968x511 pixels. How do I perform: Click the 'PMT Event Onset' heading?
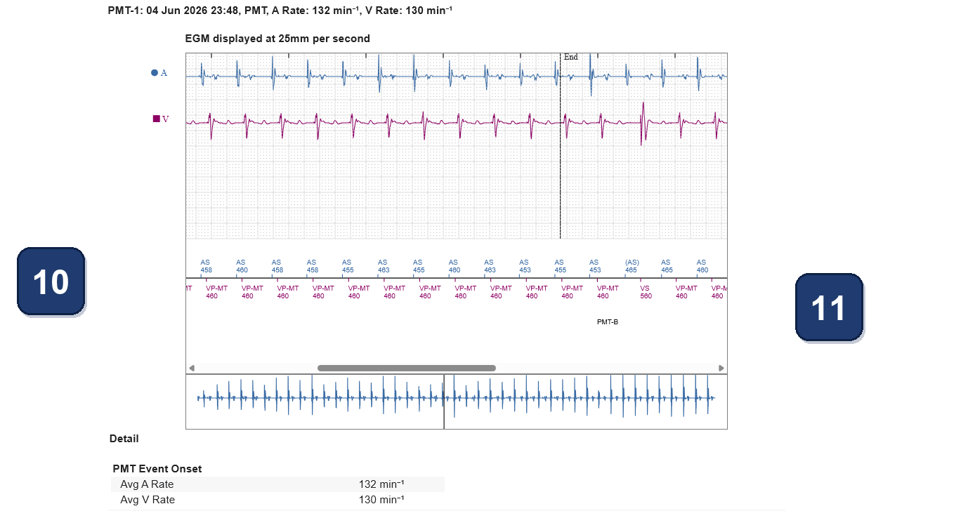pos(157,469)
